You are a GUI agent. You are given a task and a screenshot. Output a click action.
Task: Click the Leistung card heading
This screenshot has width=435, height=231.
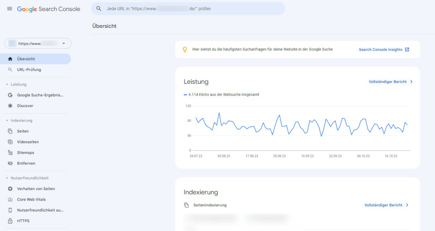196,82
